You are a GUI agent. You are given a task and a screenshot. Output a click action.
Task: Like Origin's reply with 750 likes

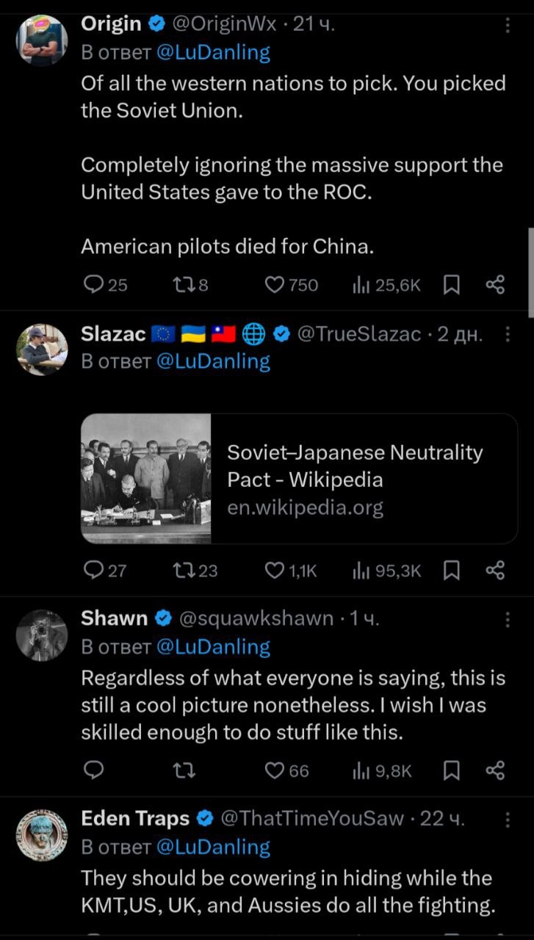coord(275,285)
